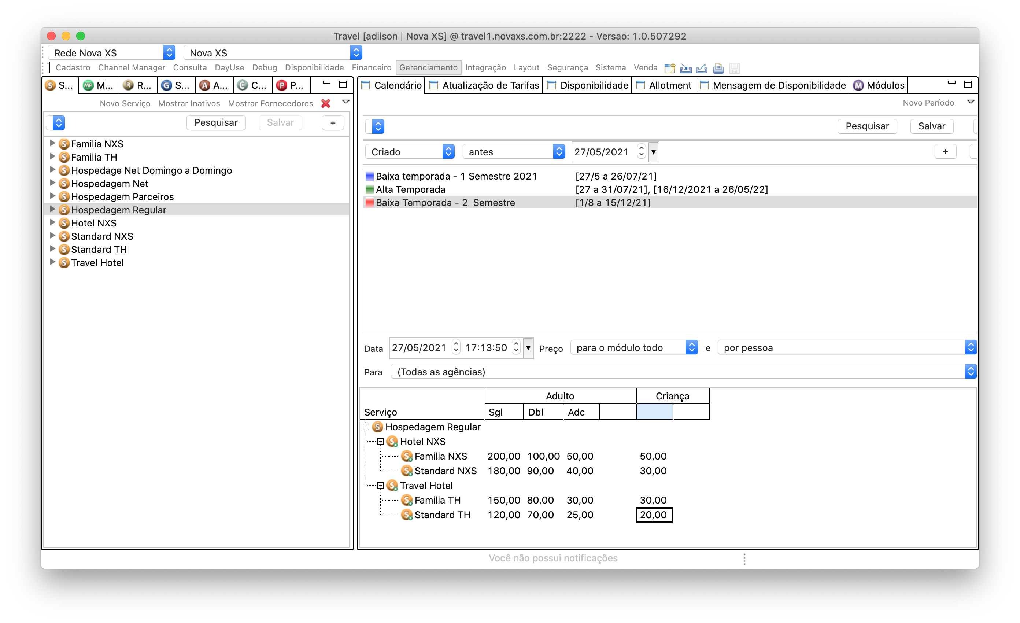Click the Novo Serviço link
The width and height of the screenshot is (1020, 623).
tap(125, 103)
